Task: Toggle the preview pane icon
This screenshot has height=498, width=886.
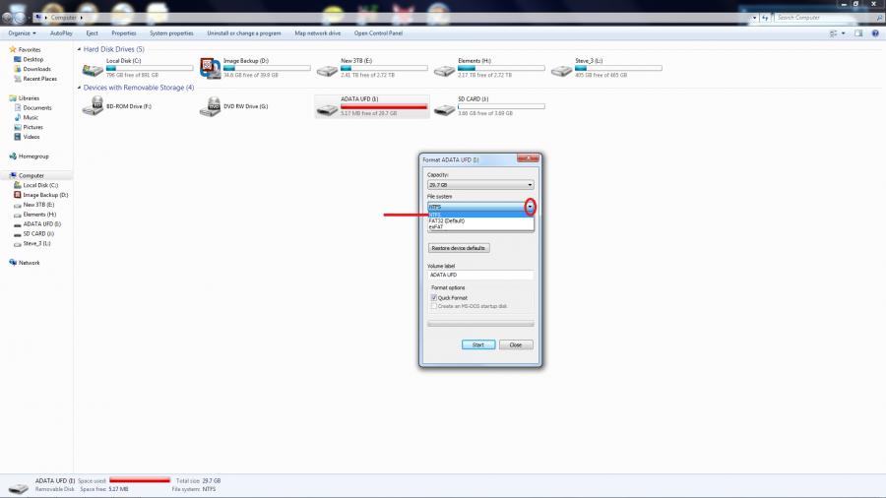Action: [x=858, y=33]
